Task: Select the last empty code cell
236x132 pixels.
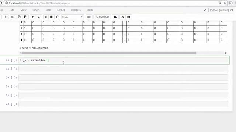Action: click(123, 104)
